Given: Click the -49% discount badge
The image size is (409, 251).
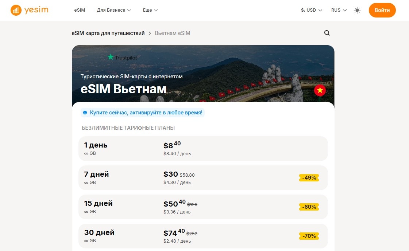Looking at the screenshot, I should click(309, 178).
